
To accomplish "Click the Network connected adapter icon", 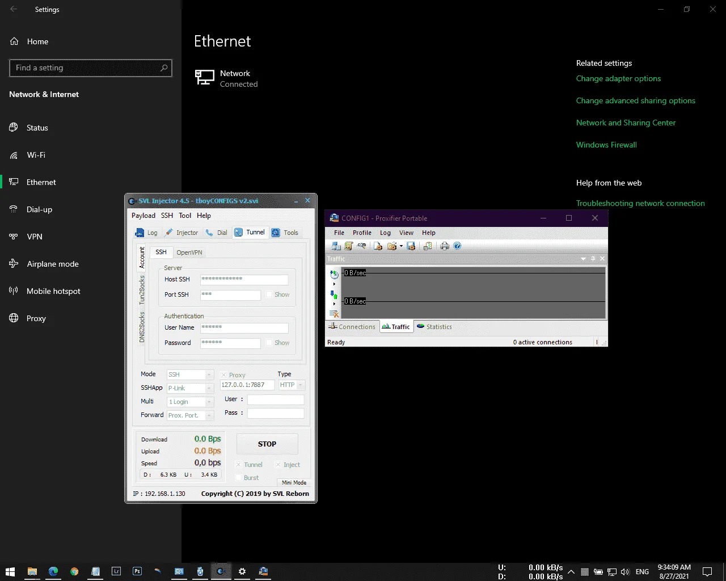I will [x=204, y=77].
